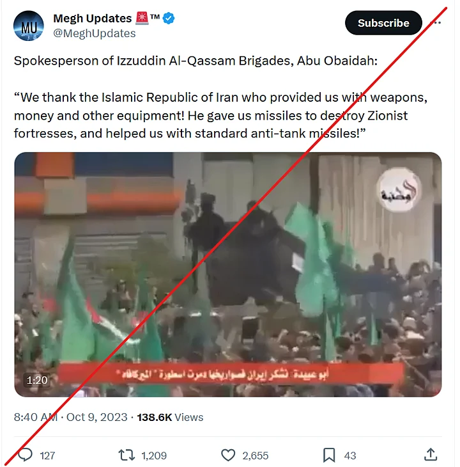This screenshot has width=460, height=467.
Task: Click the 43 bookmarks count
Action: click(349, 455)
